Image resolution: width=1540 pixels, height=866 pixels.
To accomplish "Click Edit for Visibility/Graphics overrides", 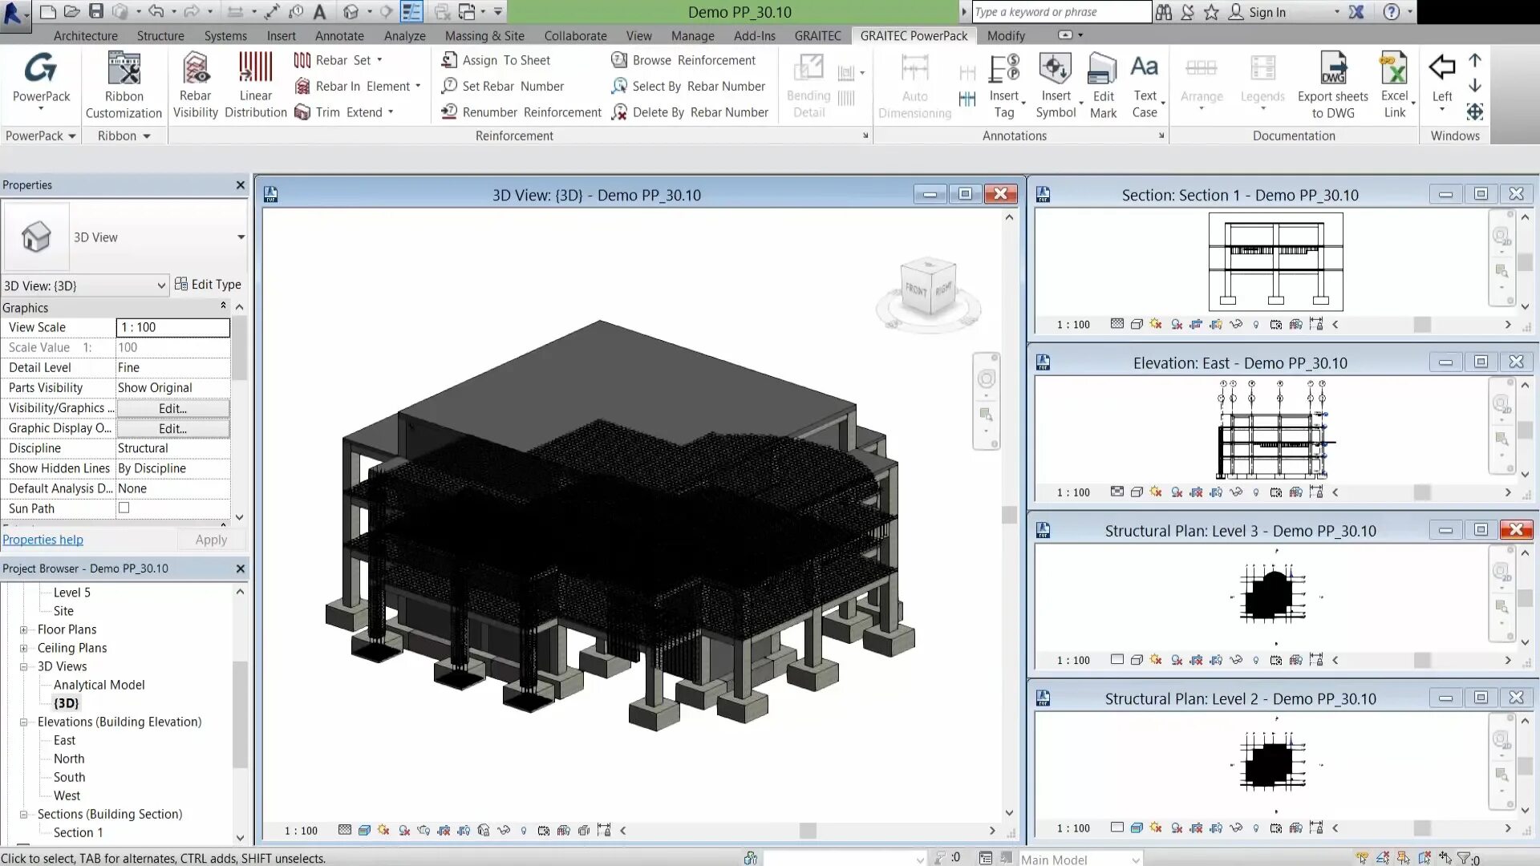I will (172, 408).
